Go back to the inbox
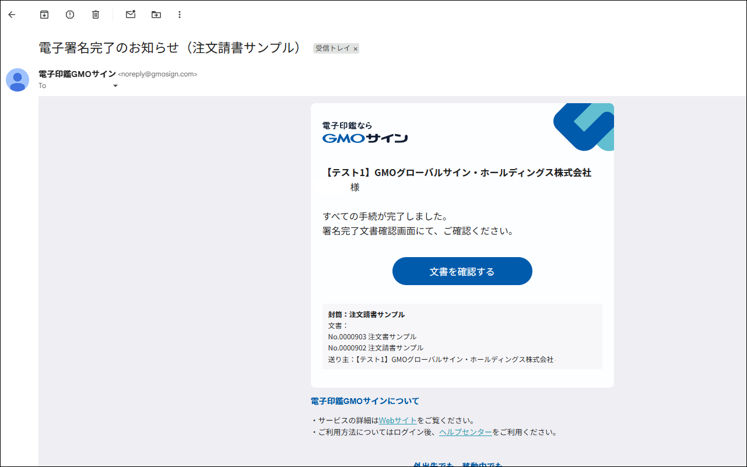This screenshot has height=467, width=747. point(12,15)
